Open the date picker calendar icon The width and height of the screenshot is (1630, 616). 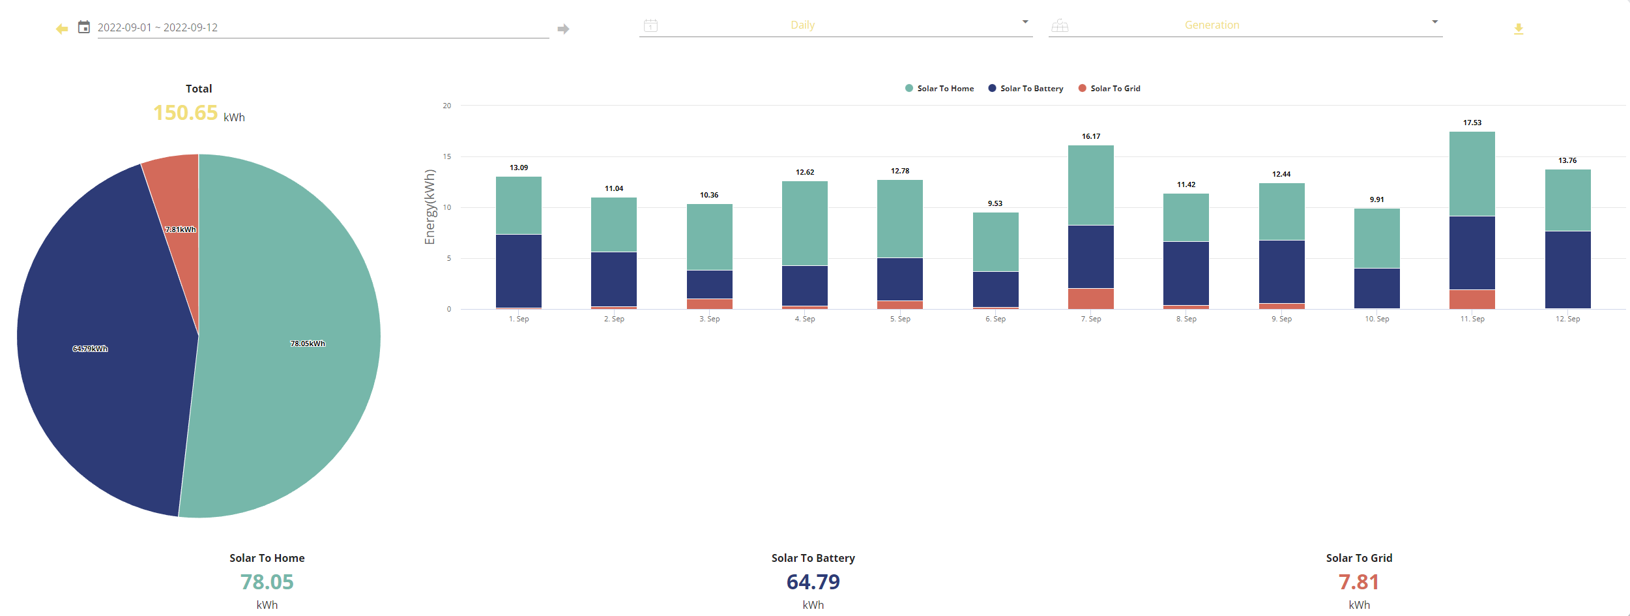pos(84,27)
